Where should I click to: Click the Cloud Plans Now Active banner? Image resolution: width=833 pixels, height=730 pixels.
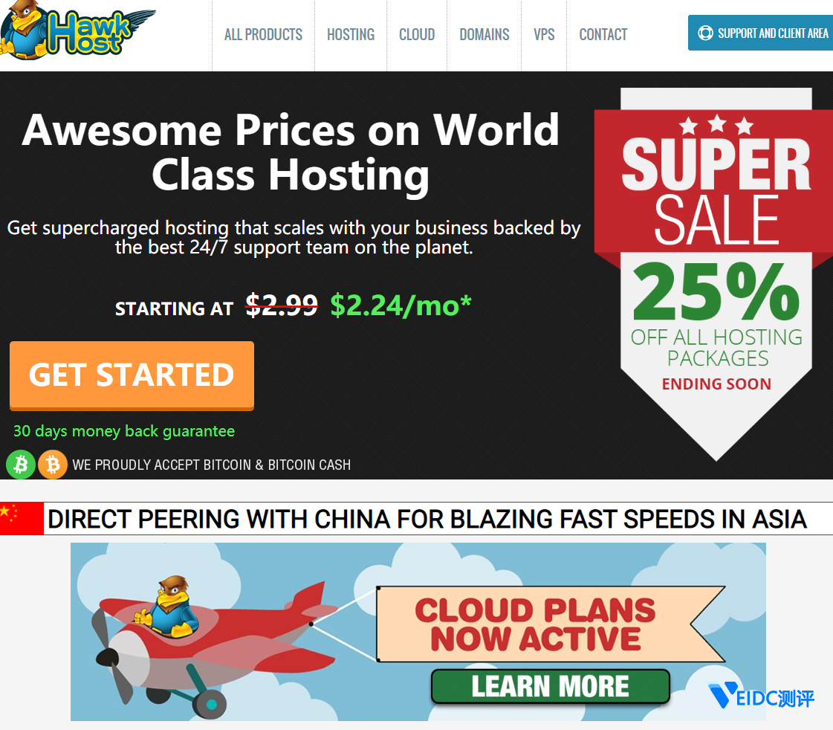click(x=418, y=632)
